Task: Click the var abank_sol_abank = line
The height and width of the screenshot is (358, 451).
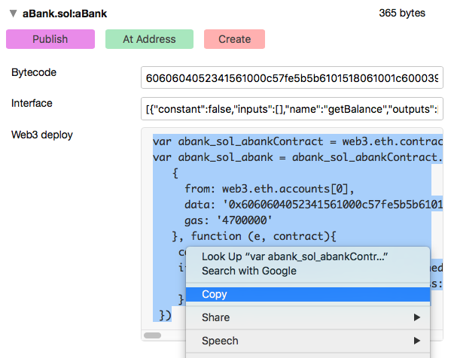Action: [x=297, y=157]
